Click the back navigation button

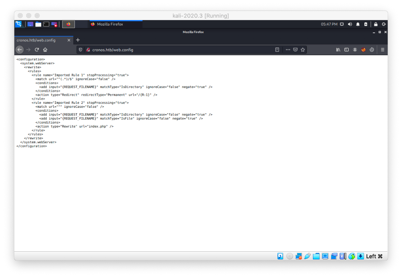19,49
